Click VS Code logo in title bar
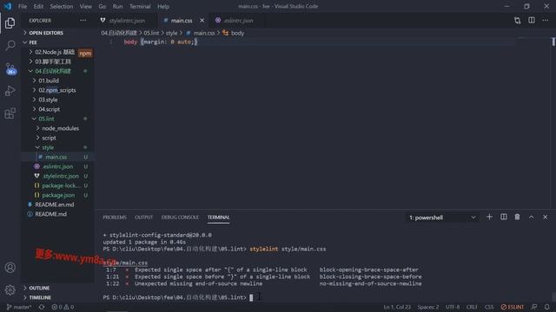Viewport: 556px width, 312px height. 8,6
